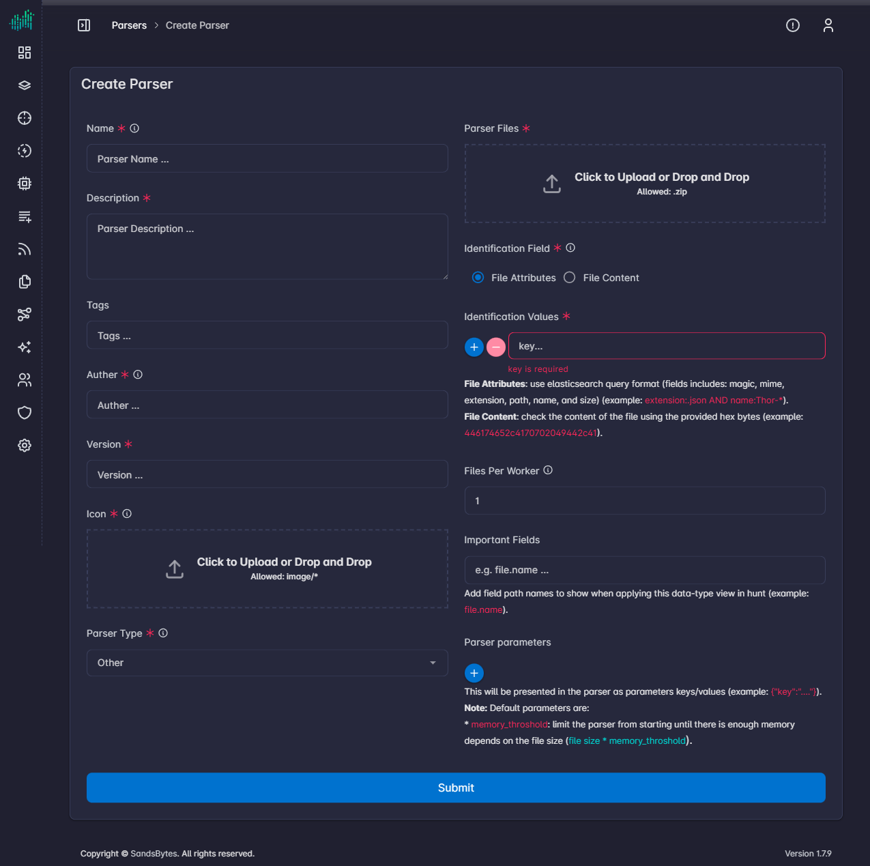Click the Submit button

pyautogui.click(x=456, y=788)
